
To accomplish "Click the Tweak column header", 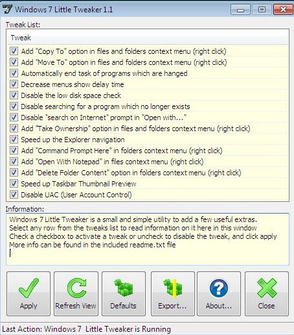I will [148, 38].
